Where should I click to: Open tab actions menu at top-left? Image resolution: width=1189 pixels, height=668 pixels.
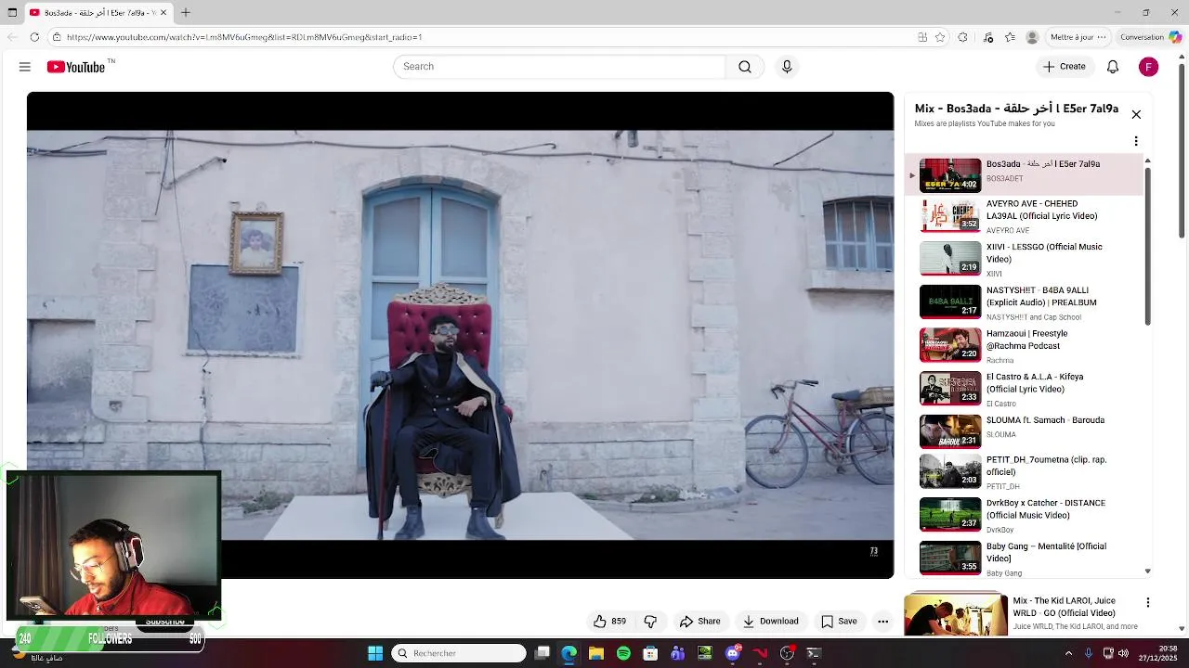click(12, 13)
